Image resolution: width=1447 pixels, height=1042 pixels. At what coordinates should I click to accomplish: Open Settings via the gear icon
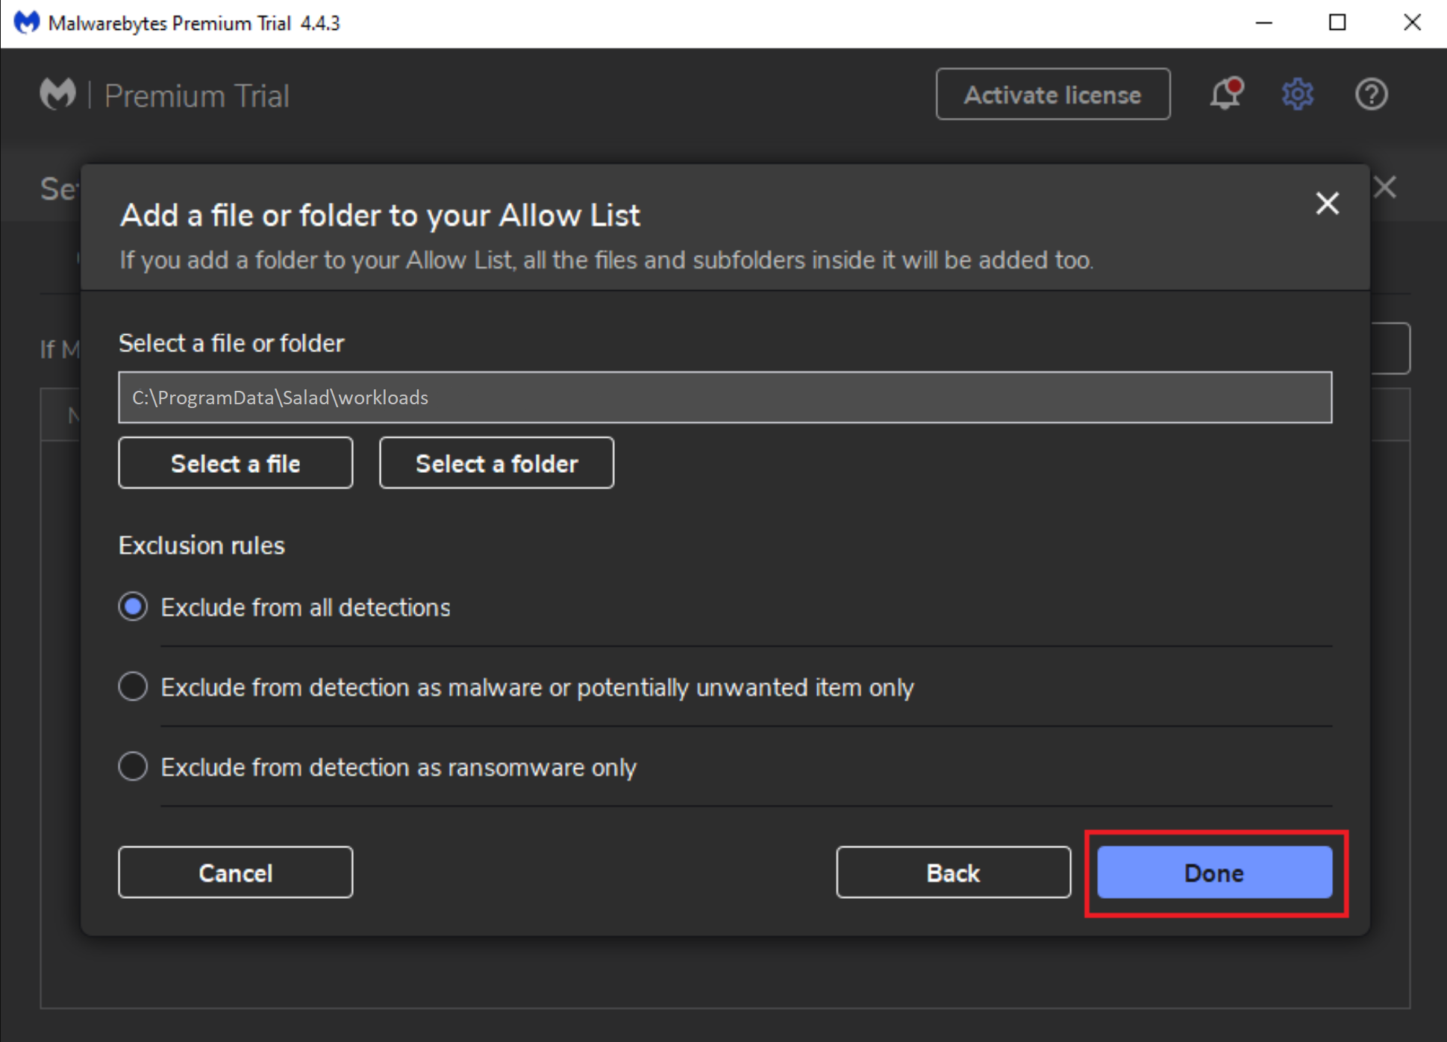pos(1298,95)
